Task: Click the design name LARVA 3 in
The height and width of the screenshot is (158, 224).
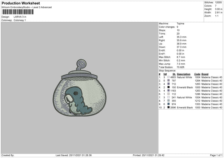Action: [18, 17]
